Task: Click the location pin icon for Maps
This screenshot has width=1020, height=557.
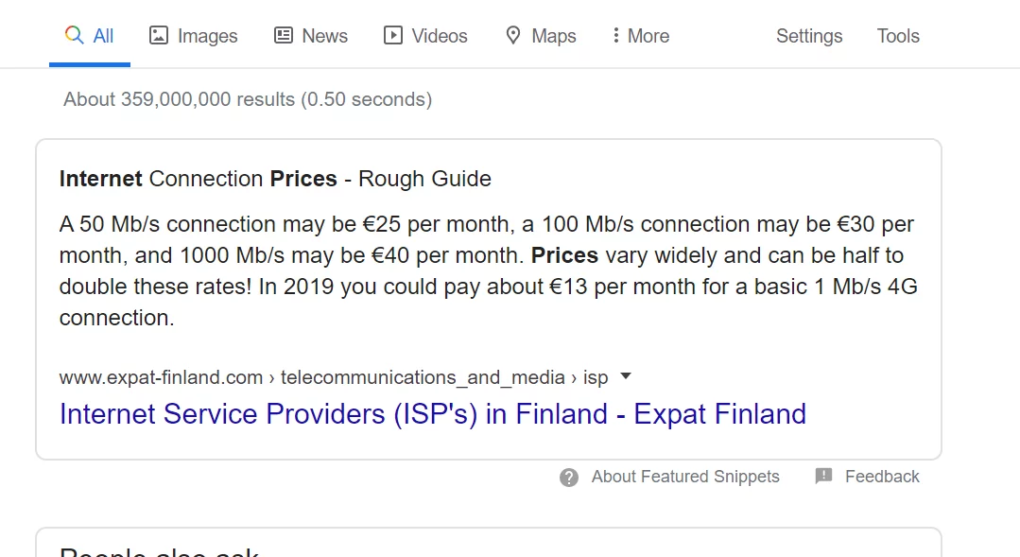Action: (513, 35)
